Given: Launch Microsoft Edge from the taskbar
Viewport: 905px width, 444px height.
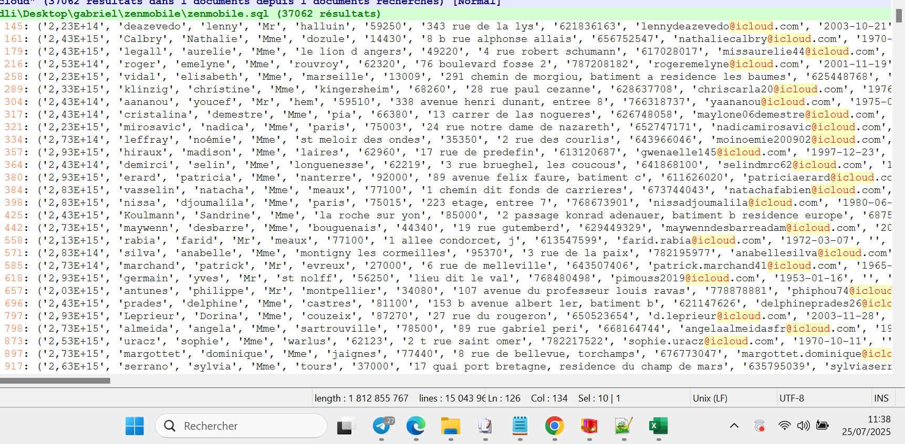Looking at the screenshot, I should (x=416, y=426).
